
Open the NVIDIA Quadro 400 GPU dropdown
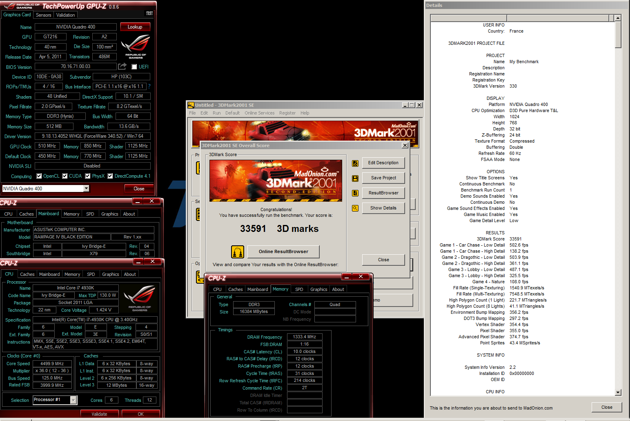point(86,189)
